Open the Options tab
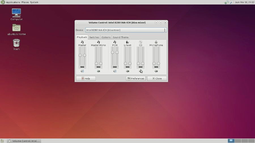Image resolution: width=255 pixels, height=143 pixels. pos(106,37)
